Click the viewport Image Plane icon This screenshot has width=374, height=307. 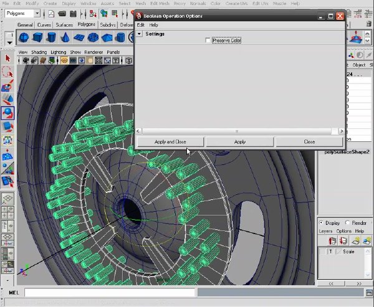(52, 60)
